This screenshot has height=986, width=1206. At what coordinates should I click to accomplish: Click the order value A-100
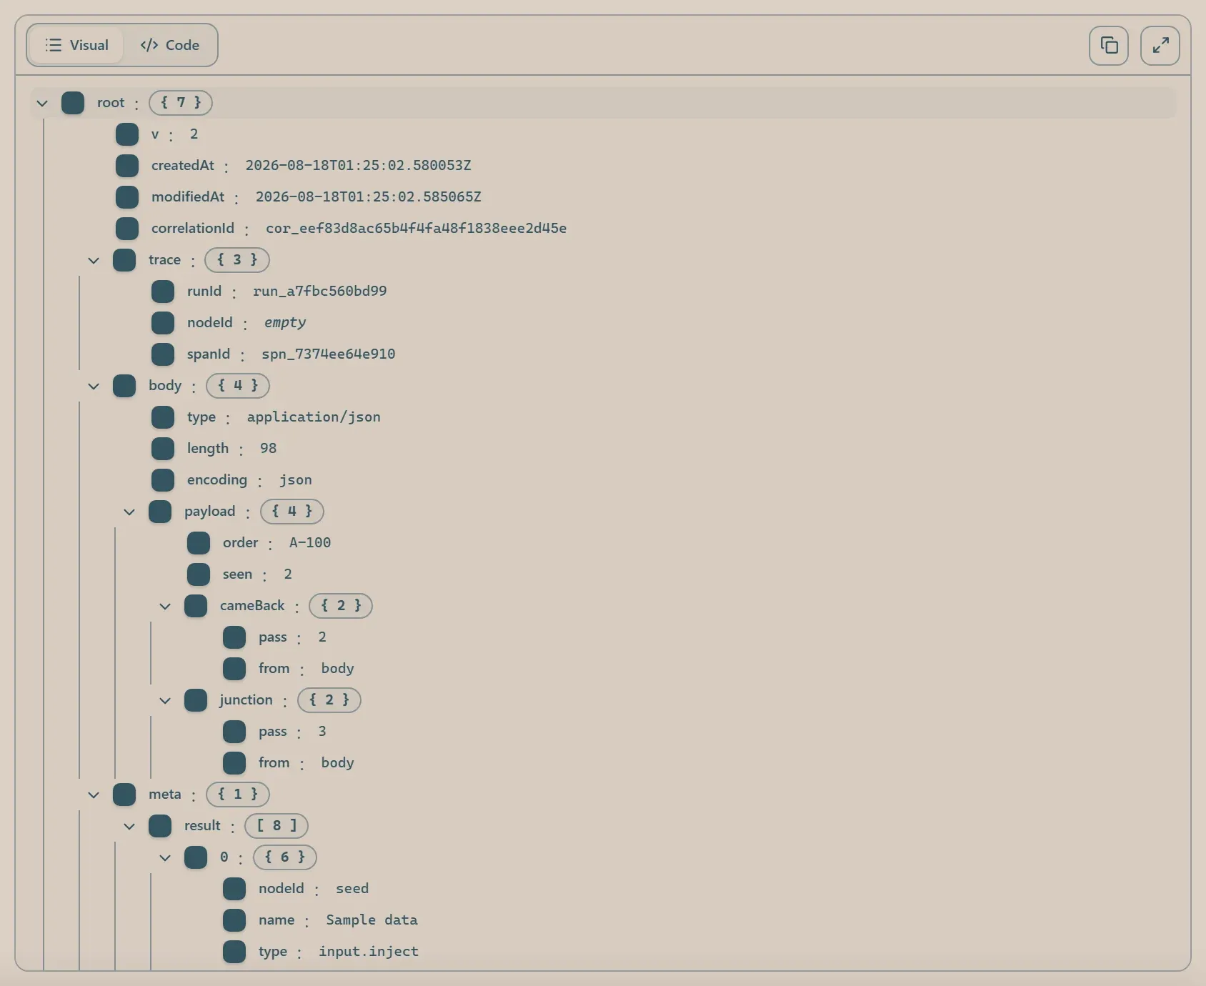coord(310,543)
